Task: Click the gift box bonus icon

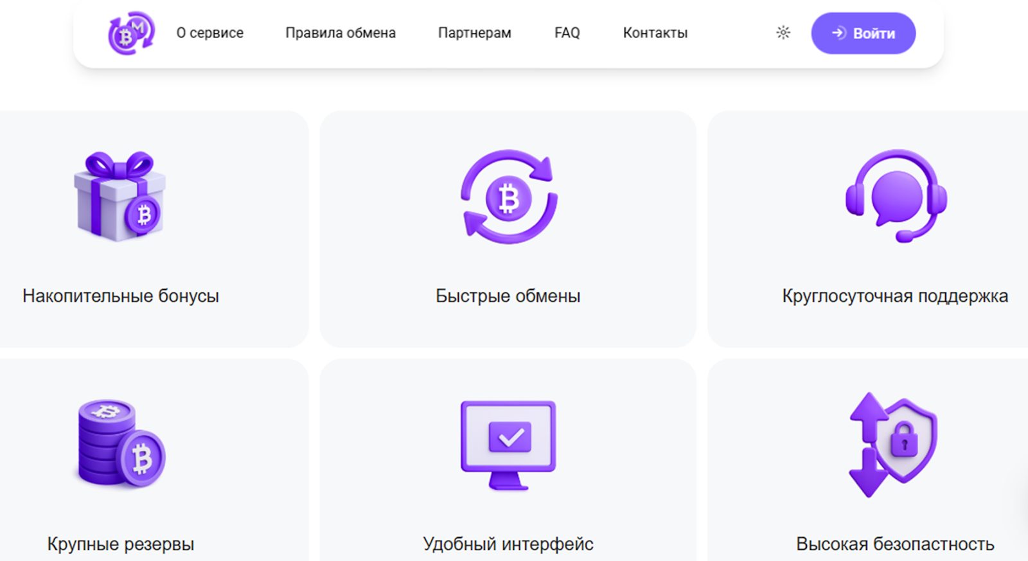Action: click(x=120, y=196)
